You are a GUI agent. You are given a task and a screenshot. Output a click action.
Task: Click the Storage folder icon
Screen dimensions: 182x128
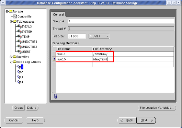coord(10,11)
